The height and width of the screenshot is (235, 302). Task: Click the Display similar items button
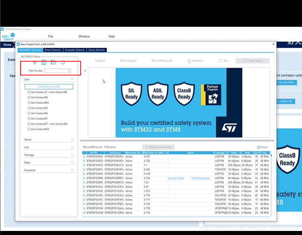pos(158,147)
